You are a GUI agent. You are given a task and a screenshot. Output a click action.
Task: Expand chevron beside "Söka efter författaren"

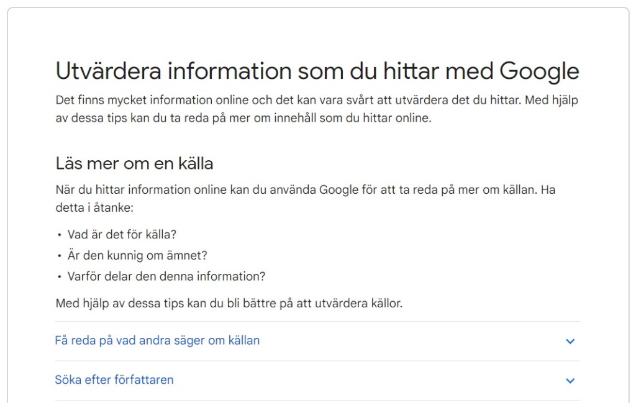570,381
